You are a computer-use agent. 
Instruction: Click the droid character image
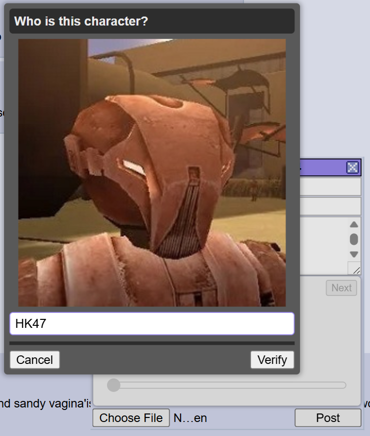152,173
